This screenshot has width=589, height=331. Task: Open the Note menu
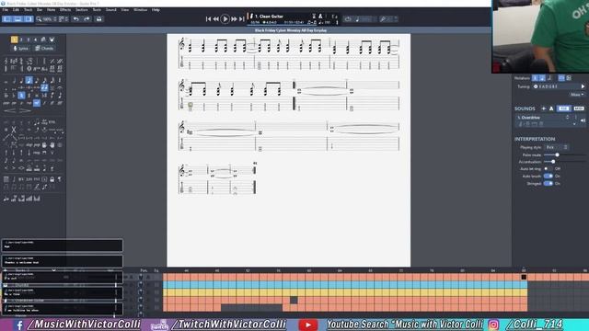pos(51,10)
